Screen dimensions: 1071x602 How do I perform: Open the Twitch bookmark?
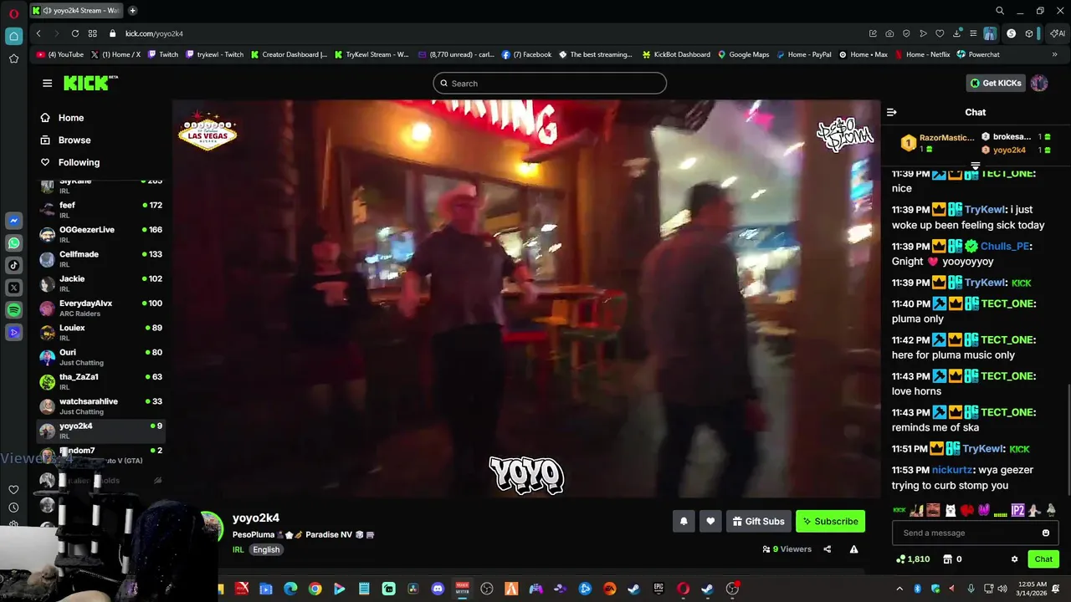coord(163,54)
